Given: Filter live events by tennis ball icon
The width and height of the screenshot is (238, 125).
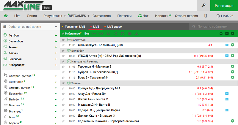Looking at the screenshot, I should click(115, 34).
